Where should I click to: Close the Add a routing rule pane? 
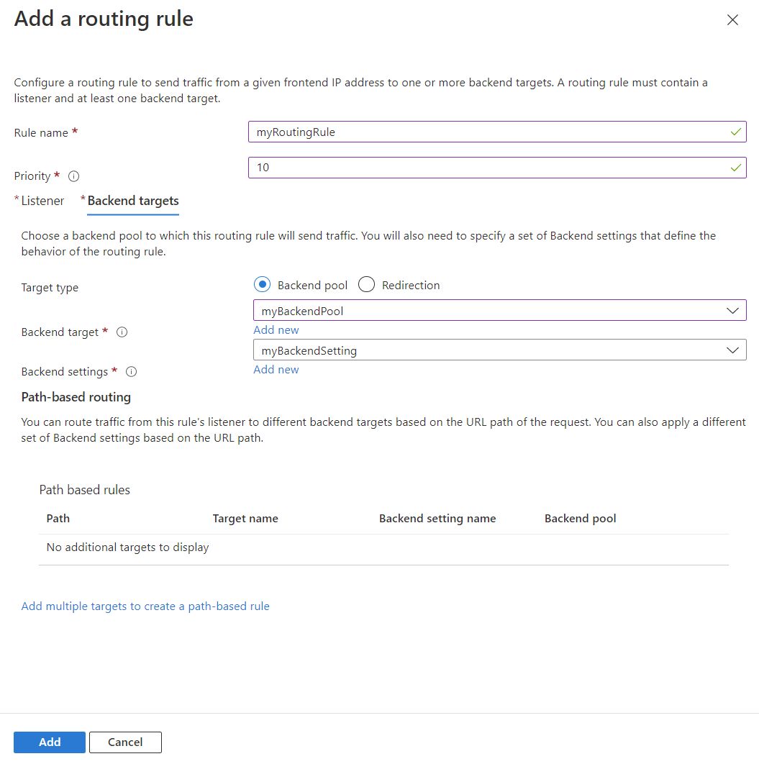[732, 20]
